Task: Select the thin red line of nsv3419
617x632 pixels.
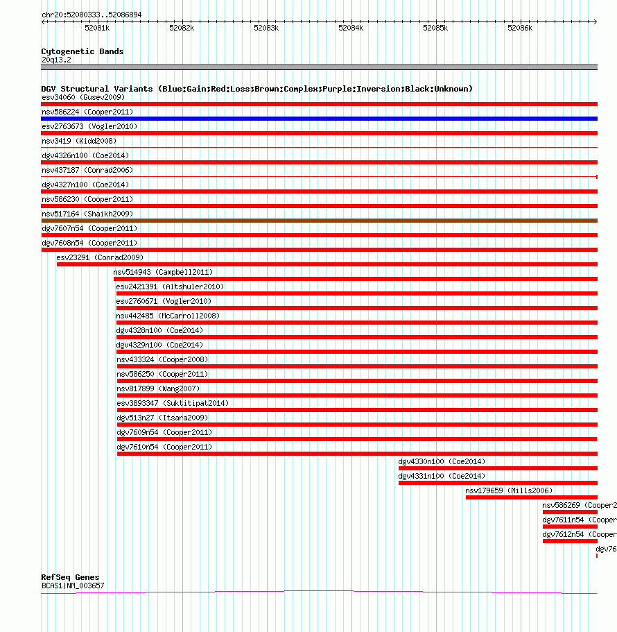Action: (320, 148)
